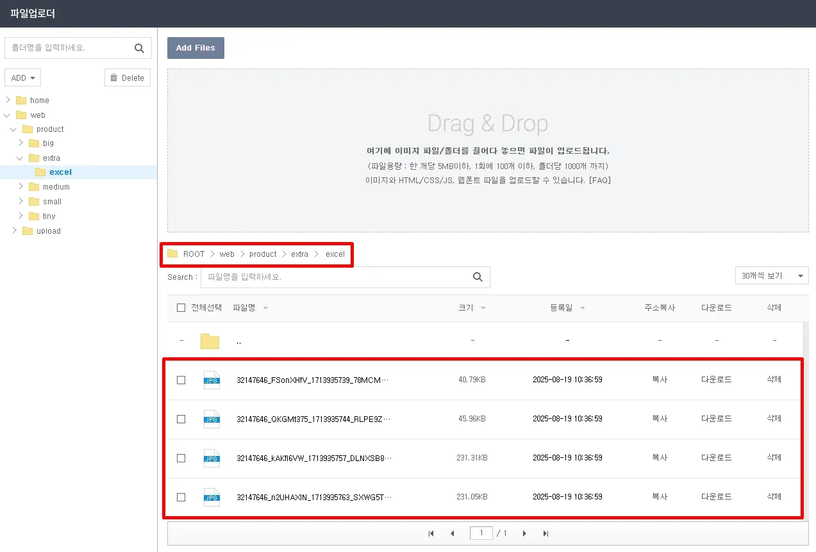Click 삭제 for the FSonXHfV file

pyautogui.click(x=774, y=380)
